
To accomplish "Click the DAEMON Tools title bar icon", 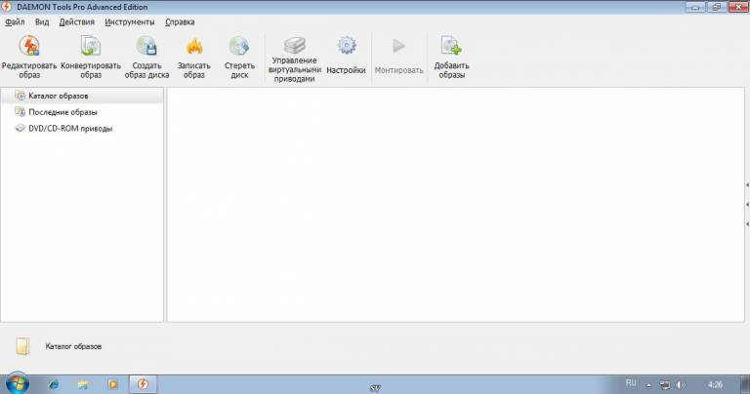I will pos(7,7).
